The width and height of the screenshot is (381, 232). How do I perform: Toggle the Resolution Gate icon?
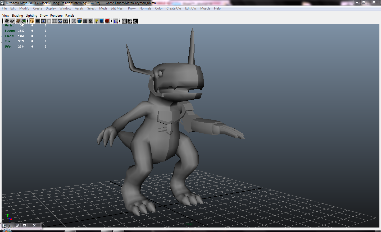point(43,21)
